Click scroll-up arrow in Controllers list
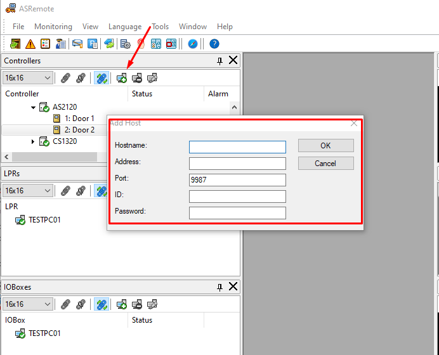Screen dimensions: 439x355 coord(234,108)
